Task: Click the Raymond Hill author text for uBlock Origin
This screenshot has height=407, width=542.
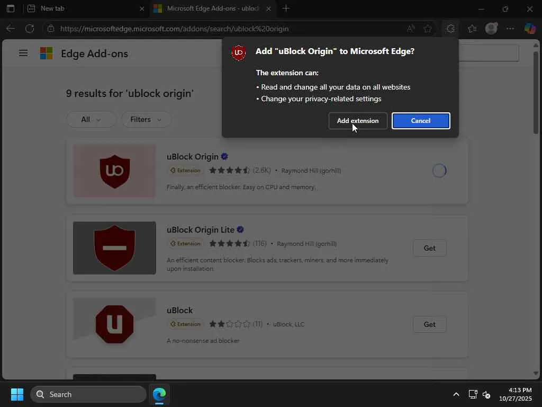Action: point(311,171)
